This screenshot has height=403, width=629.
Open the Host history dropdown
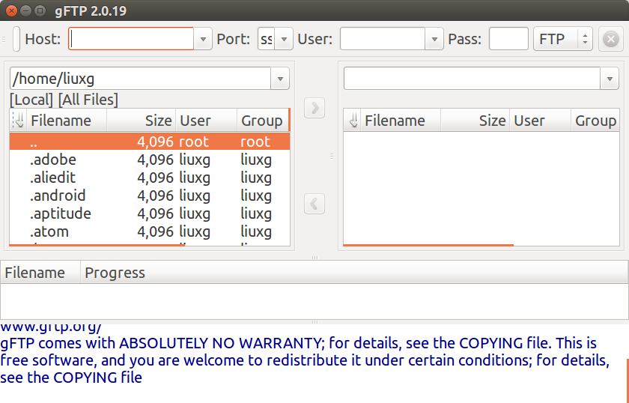204,39
